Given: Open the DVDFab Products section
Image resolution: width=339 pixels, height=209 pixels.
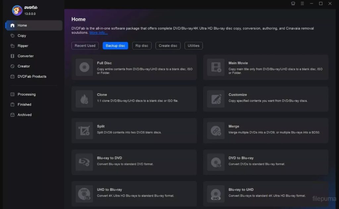Looking at the screenshot, I should pos(31,76).
